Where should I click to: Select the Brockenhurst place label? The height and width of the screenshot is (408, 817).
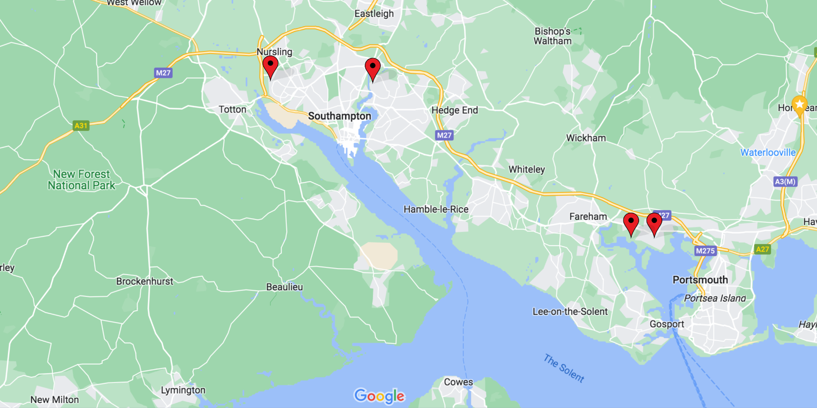click(x=145, y=281)
